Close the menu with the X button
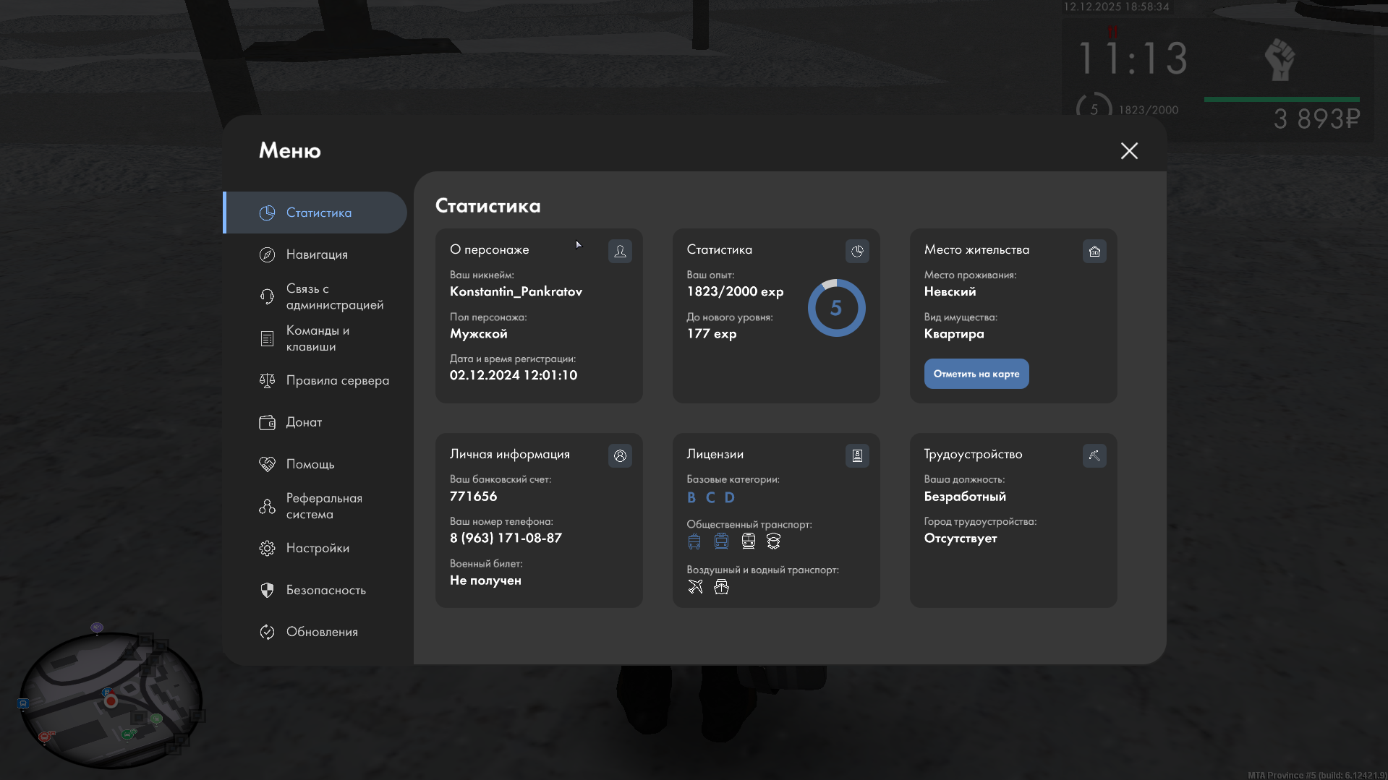This screenshot has height=780, width=1388. (1129, 150)
